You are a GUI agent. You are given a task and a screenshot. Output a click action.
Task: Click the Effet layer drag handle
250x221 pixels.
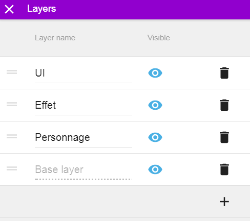point(12,104)
